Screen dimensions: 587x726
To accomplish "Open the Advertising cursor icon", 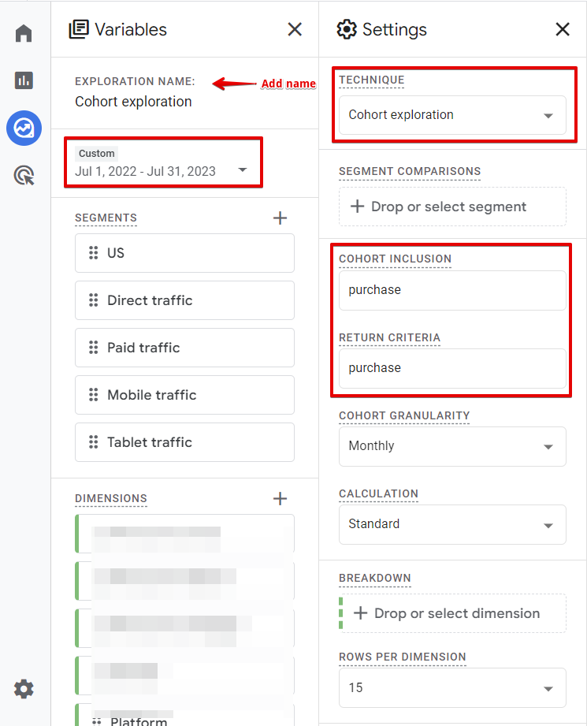I will pos(24,176).
